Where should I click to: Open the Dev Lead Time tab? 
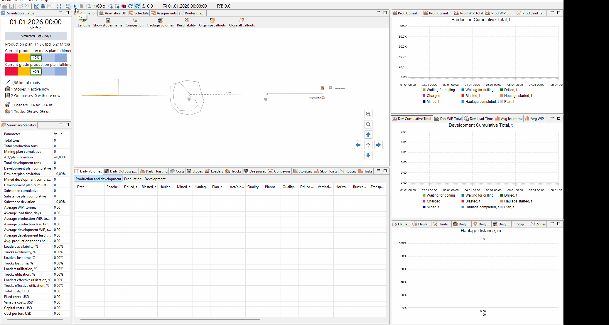tap(478, 118)
